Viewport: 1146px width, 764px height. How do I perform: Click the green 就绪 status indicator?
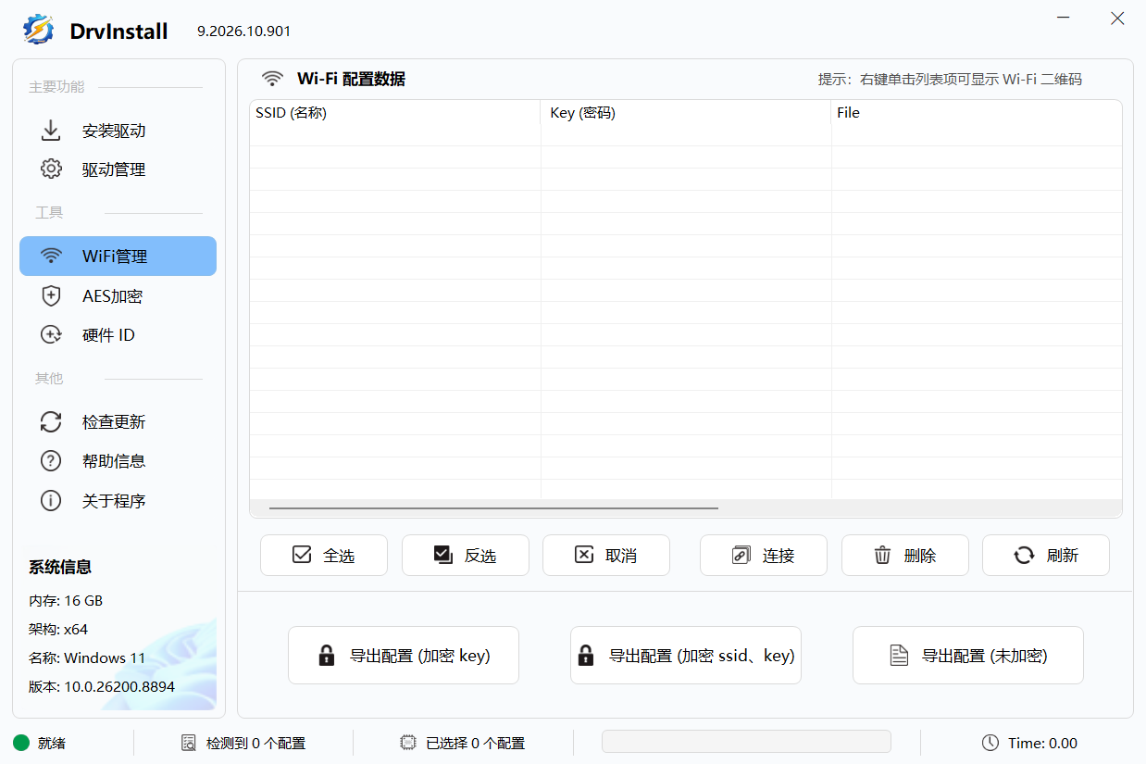(21, 743)
